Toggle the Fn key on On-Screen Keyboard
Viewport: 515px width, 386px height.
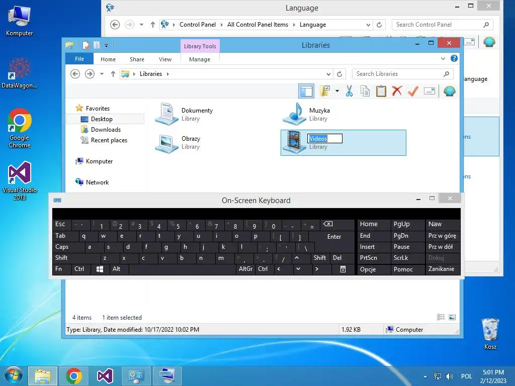click(x=62, y=269)
